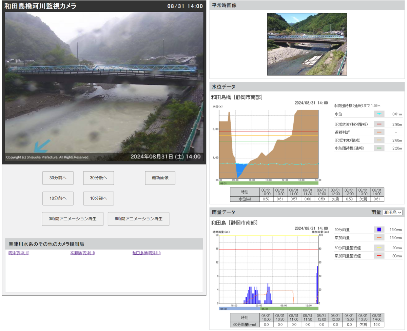Image resolution: width=407 pixels, height=331 pixels.
Task: Click the water level chart area
Action: tap(269, 144)
